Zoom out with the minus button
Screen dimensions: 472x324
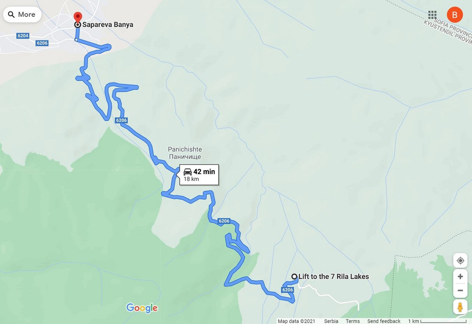coord(460,290)
